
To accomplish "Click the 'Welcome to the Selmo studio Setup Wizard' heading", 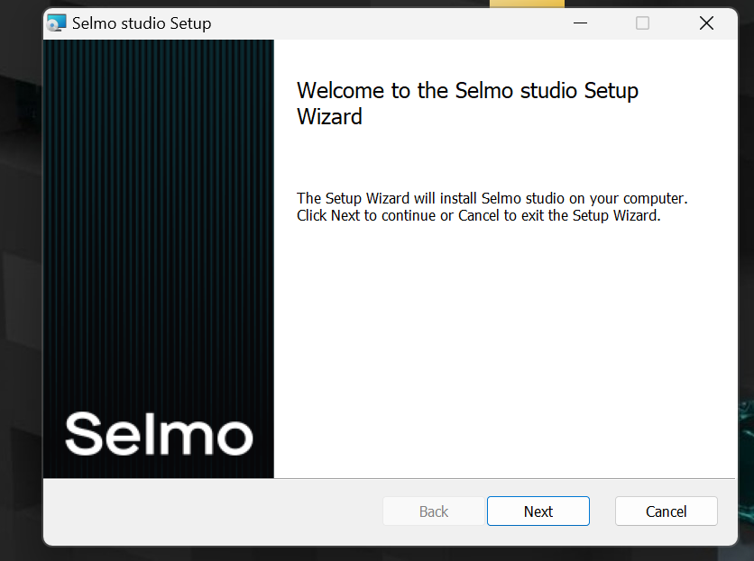I will 467,104.
